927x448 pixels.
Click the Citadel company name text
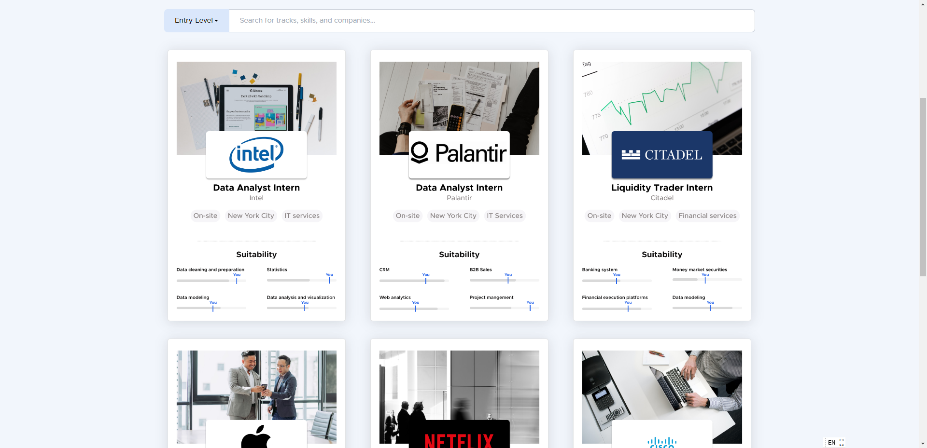[x=662, y=198]
